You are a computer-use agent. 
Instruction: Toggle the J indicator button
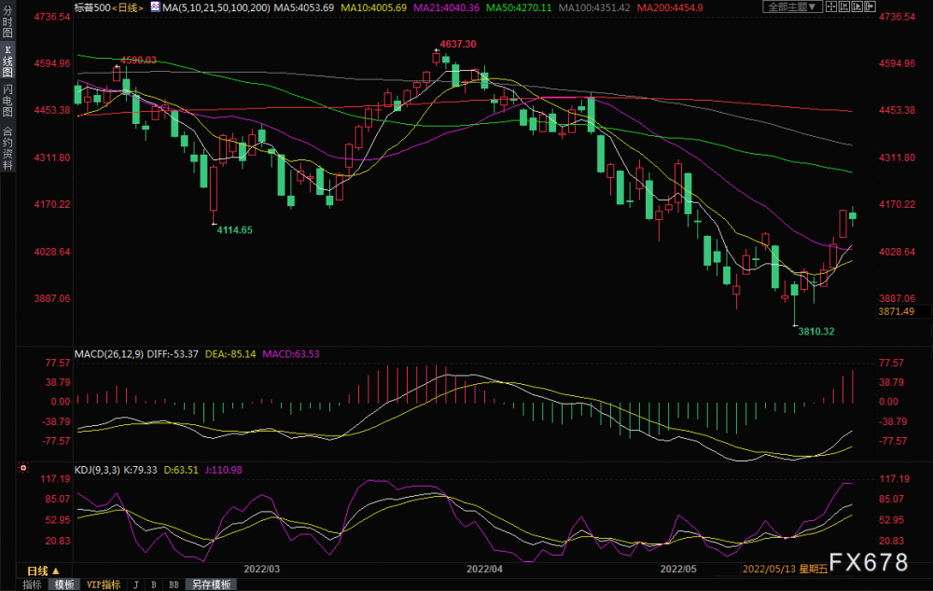point(136,584)
